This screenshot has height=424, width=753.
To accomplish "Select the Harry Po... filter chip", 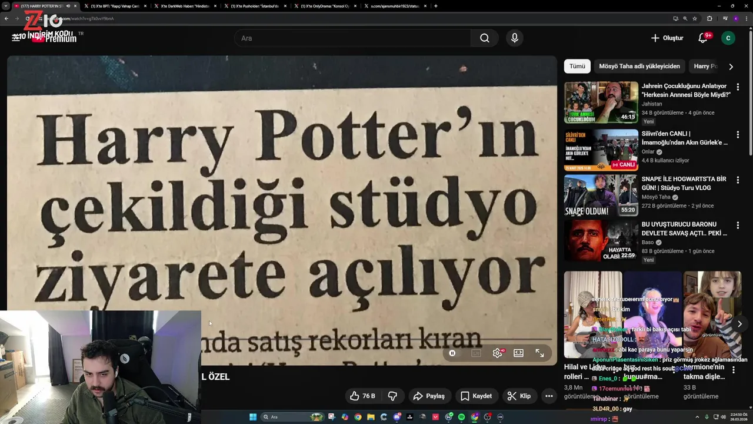I will [x=705, y=67].
